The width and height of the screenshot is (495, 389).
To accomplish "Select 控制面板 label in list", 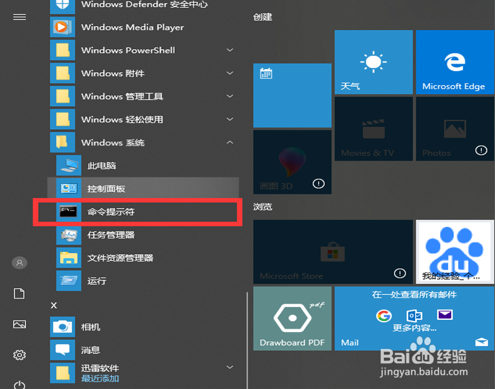I will [x=106, y=189].
